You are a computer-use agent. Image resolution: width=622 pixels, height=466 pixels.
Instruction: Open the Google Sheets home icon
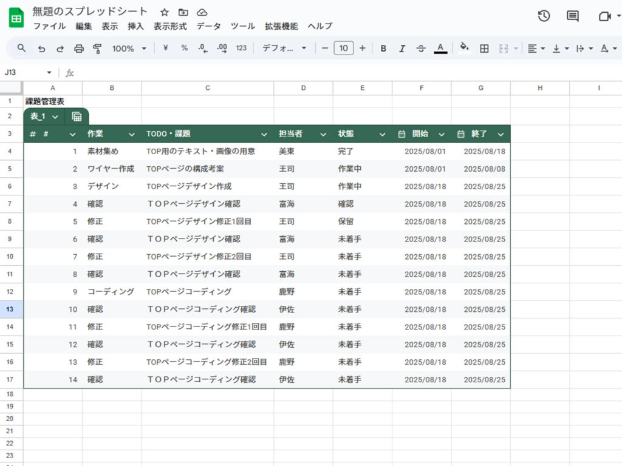point(16,18)
